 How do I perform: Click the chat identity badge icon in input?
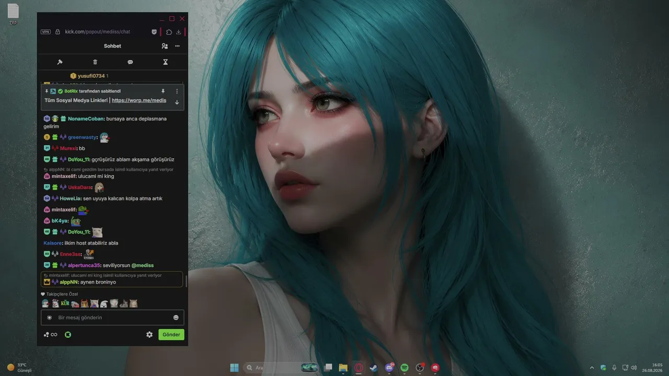click(x=50, y=318)
